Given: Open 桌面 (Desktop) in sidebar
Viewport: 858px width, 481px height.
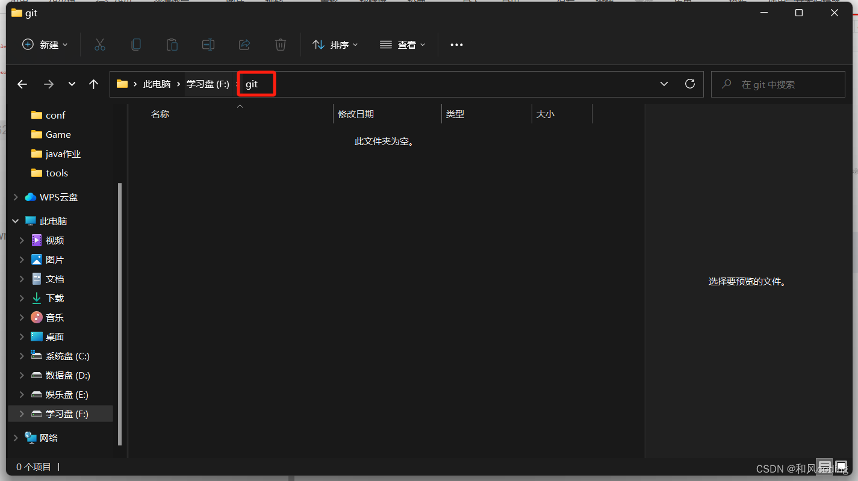Looking at the screenshot, I should (x=55, y=337).
